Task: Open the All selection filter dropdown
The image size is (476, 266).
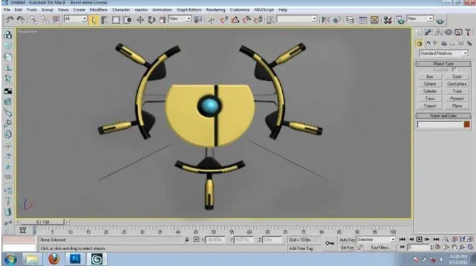Action: pos(76,19)
